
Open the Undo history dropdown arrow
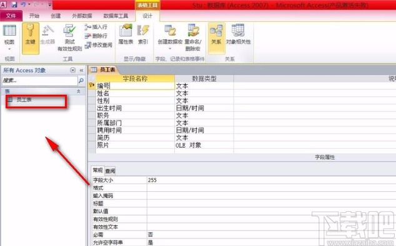pos(29,4)
